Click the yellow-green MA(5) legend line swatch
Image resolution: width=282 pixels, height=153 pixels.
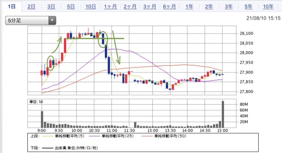pyautogui.click(x=48, y=136)
